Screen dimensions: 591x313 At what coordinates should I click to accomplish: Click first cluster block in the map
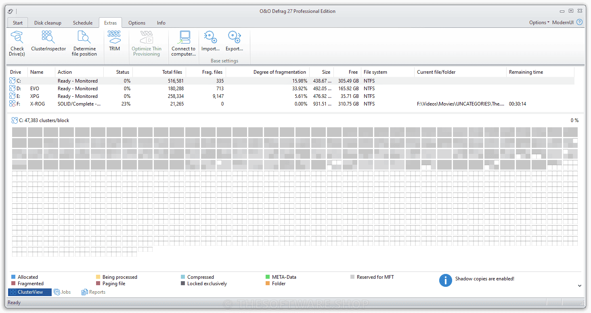pos(19,132)
